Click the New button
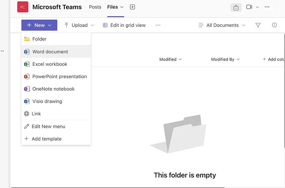 39,25
